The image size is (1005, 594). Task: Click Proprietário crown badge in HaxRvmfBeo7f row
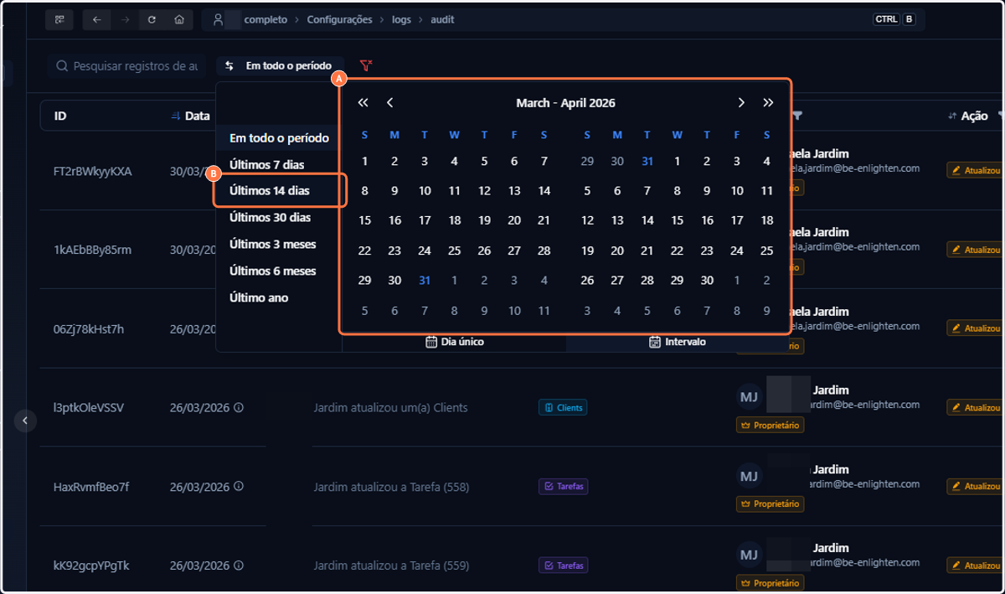click(x=770, y=504)
